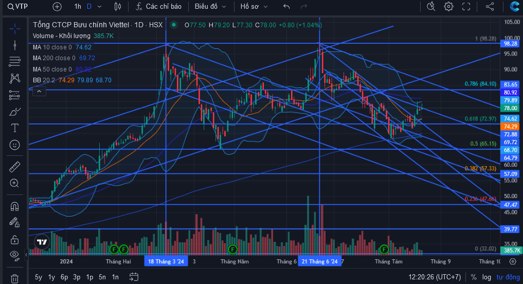Select the brush drawing tool
The width and height of the screenshot is (523, 284).
click(15, 112)
